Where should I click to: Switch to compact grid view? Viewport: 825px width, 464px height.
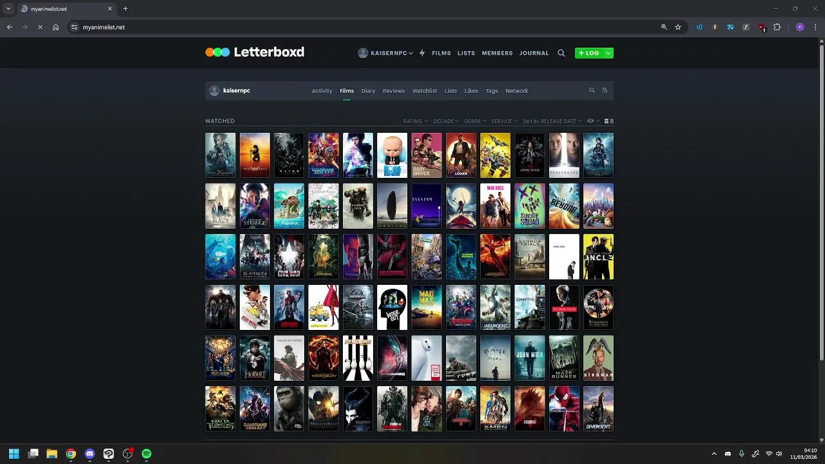click(612, 121)
